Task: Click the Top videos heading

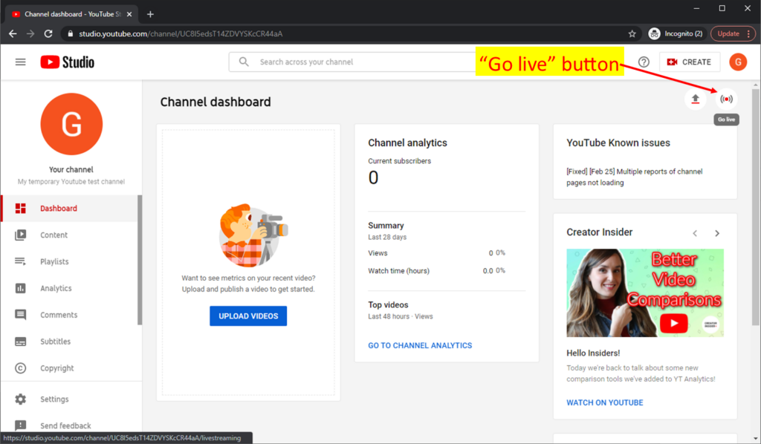Action: click(388, 305)
